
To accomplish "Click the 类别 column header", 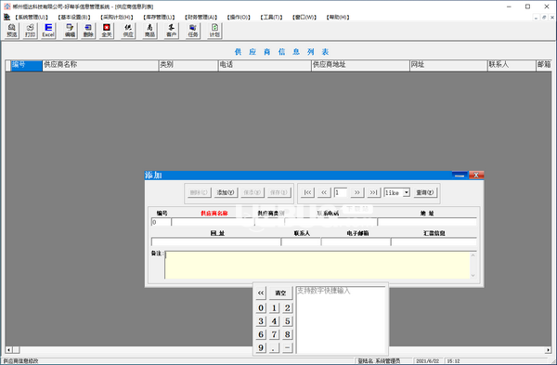I will click(188, 65).
